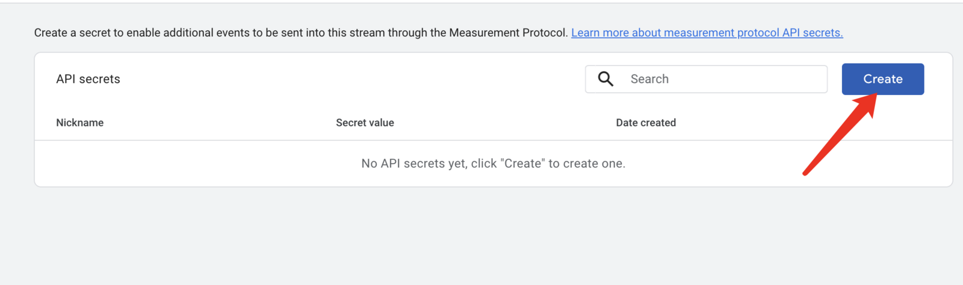Click the Nickname column header
Viewport: 963px width, 285px height.
coord(80,123)
